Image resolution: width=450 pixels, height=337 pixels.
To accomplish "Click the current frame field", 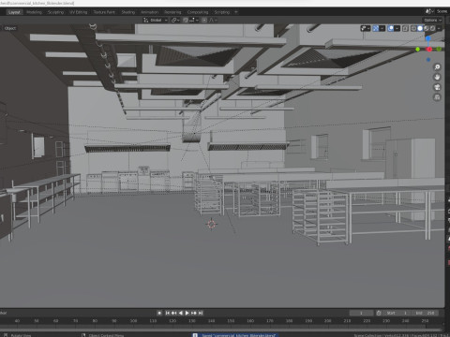I will (361, 313).
